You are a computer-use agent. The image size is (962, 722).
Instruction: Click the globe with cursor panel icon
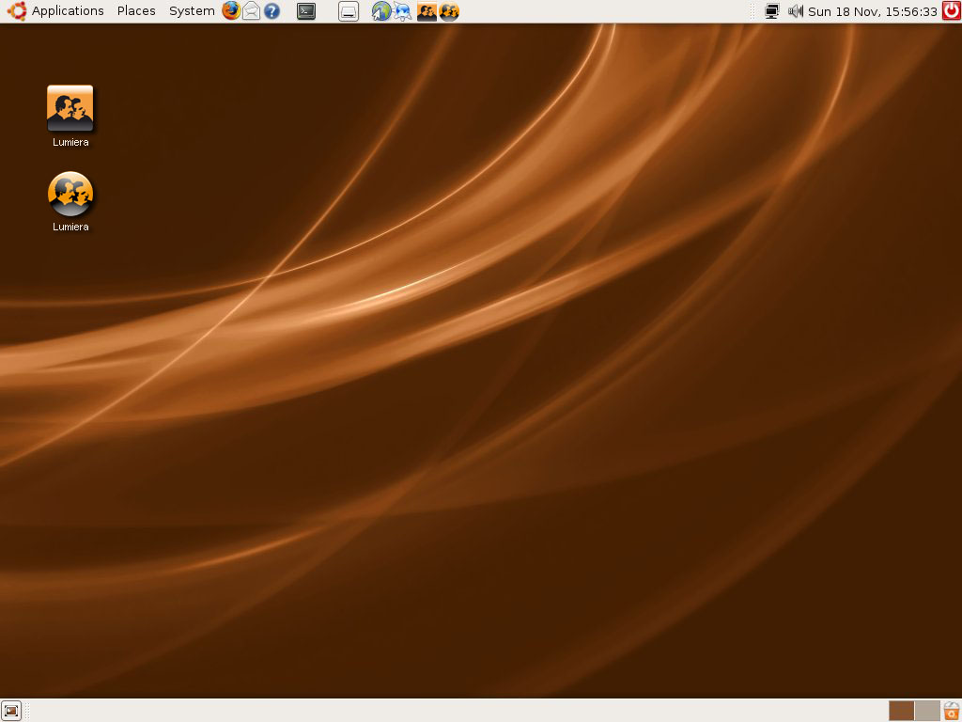click(x=380, y=11)
